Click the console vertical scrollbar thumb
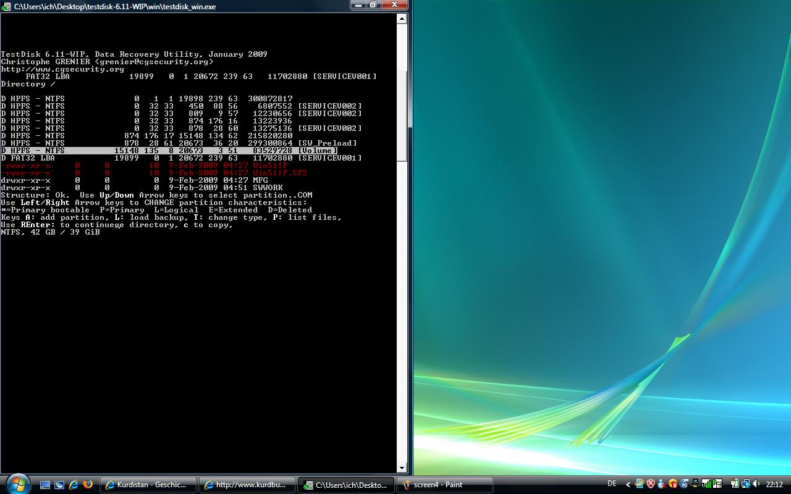The image size is (791, 494). 402,116
